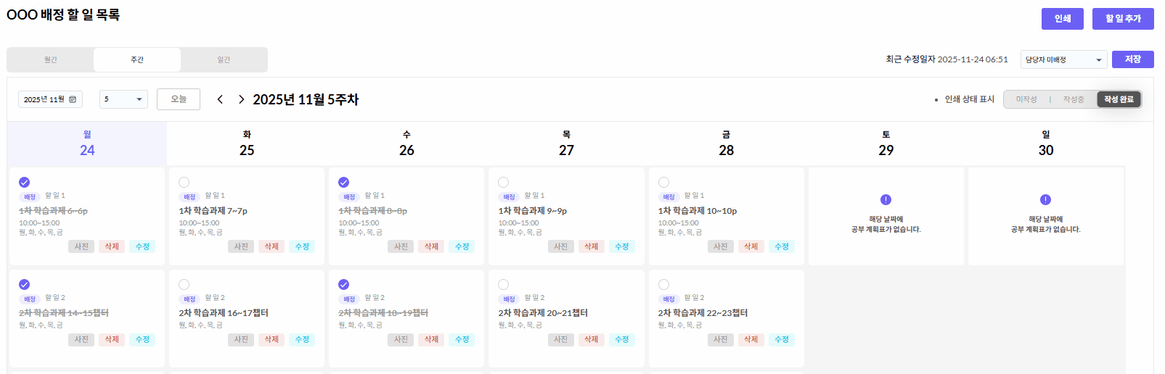Select the 작성중 print status option
Image resolution: width=1165 pixels, height=374 pixels.
click(x=1074, y=99)
